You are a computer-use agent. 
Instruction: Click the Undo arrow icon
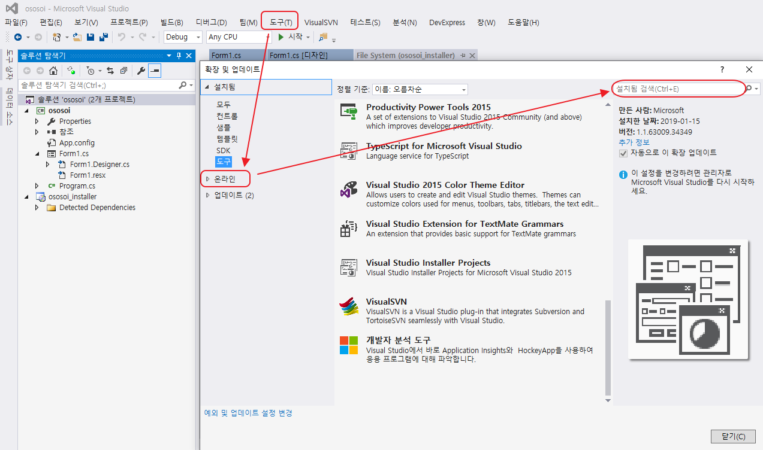(121, 37)
